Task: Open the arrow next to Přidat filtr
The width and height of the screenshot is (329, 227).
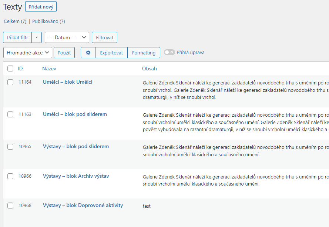Action: click(37, 37)
